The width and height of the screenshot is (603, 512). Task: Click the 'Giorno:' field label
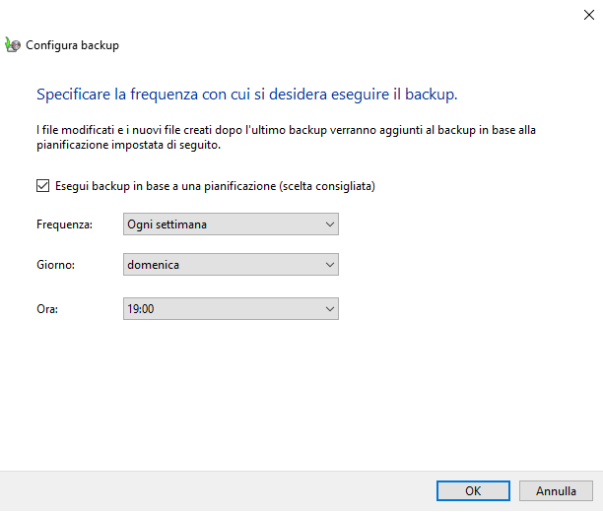(56, 264)
